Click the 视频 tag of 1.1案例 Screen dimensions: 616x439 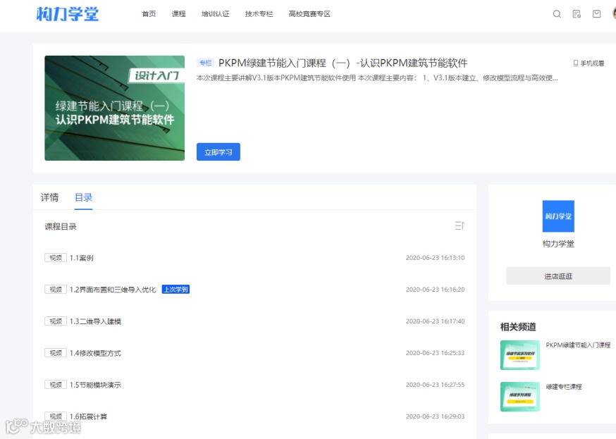coord(56,258)
